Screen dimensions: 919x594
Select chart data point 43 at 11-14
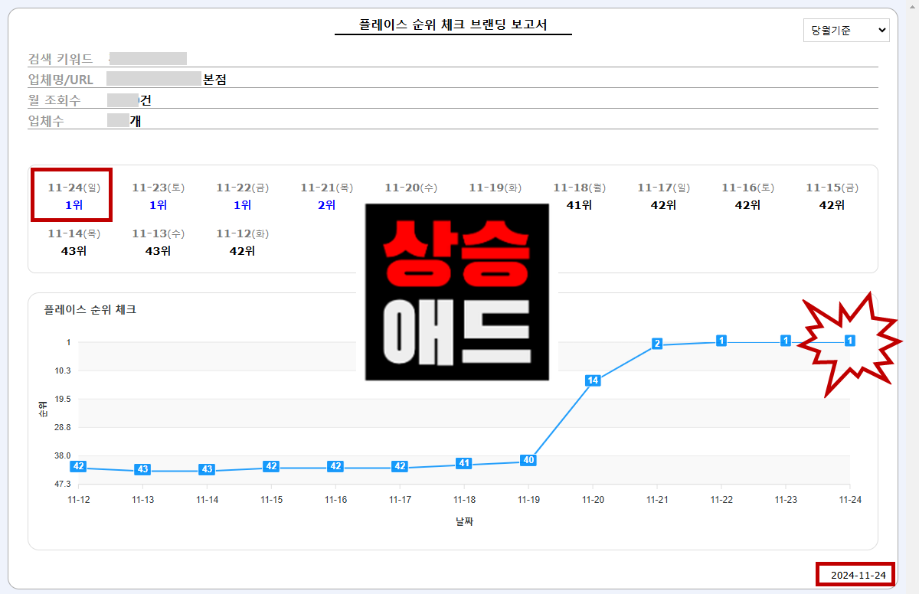(x=207, y=469)
